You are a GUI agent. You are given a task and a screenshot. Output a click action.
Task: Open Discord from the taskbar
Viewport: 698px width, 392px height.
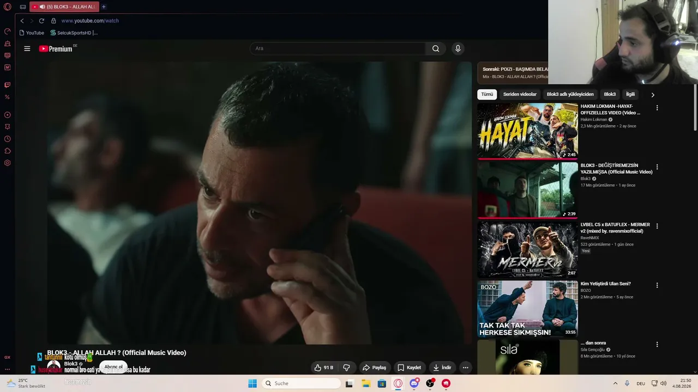click(x=414, y=383)
